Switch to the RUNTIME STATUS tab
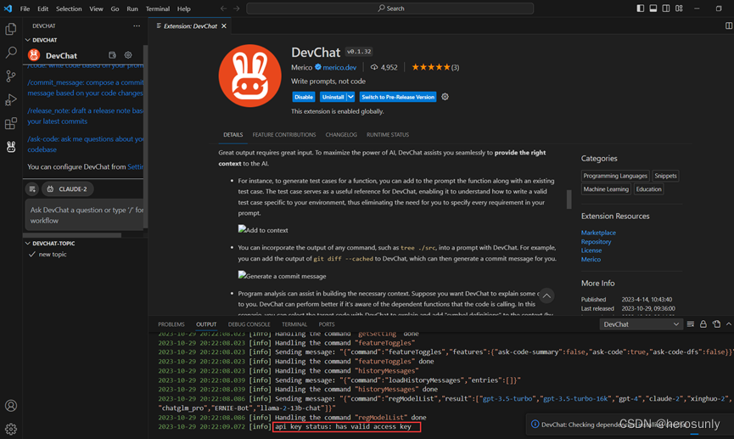Screen dimensions: 734x439 tap(388, 135)
